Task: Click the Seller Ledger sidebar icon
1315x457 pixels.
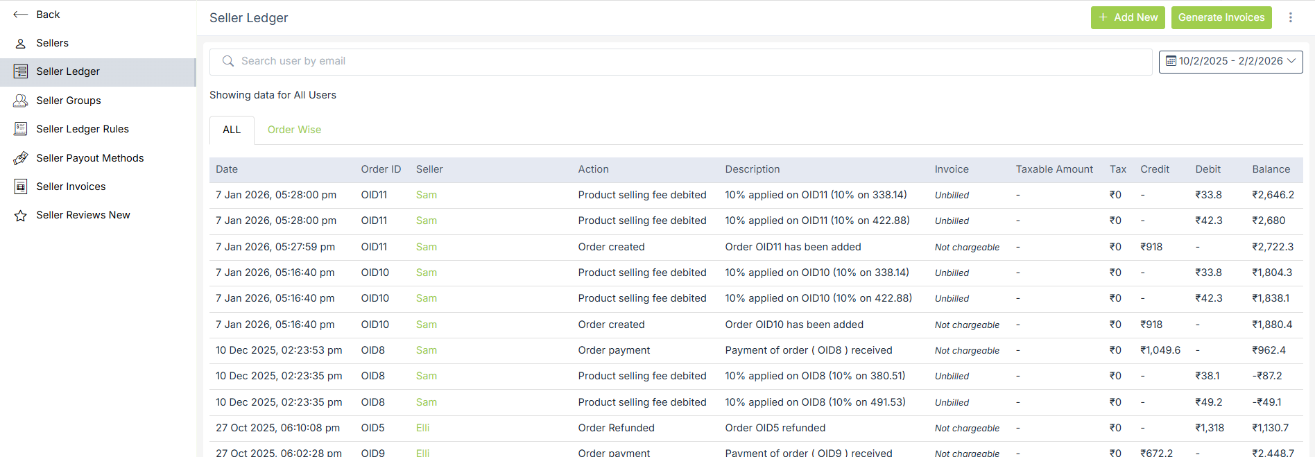Action: (21, 71)
